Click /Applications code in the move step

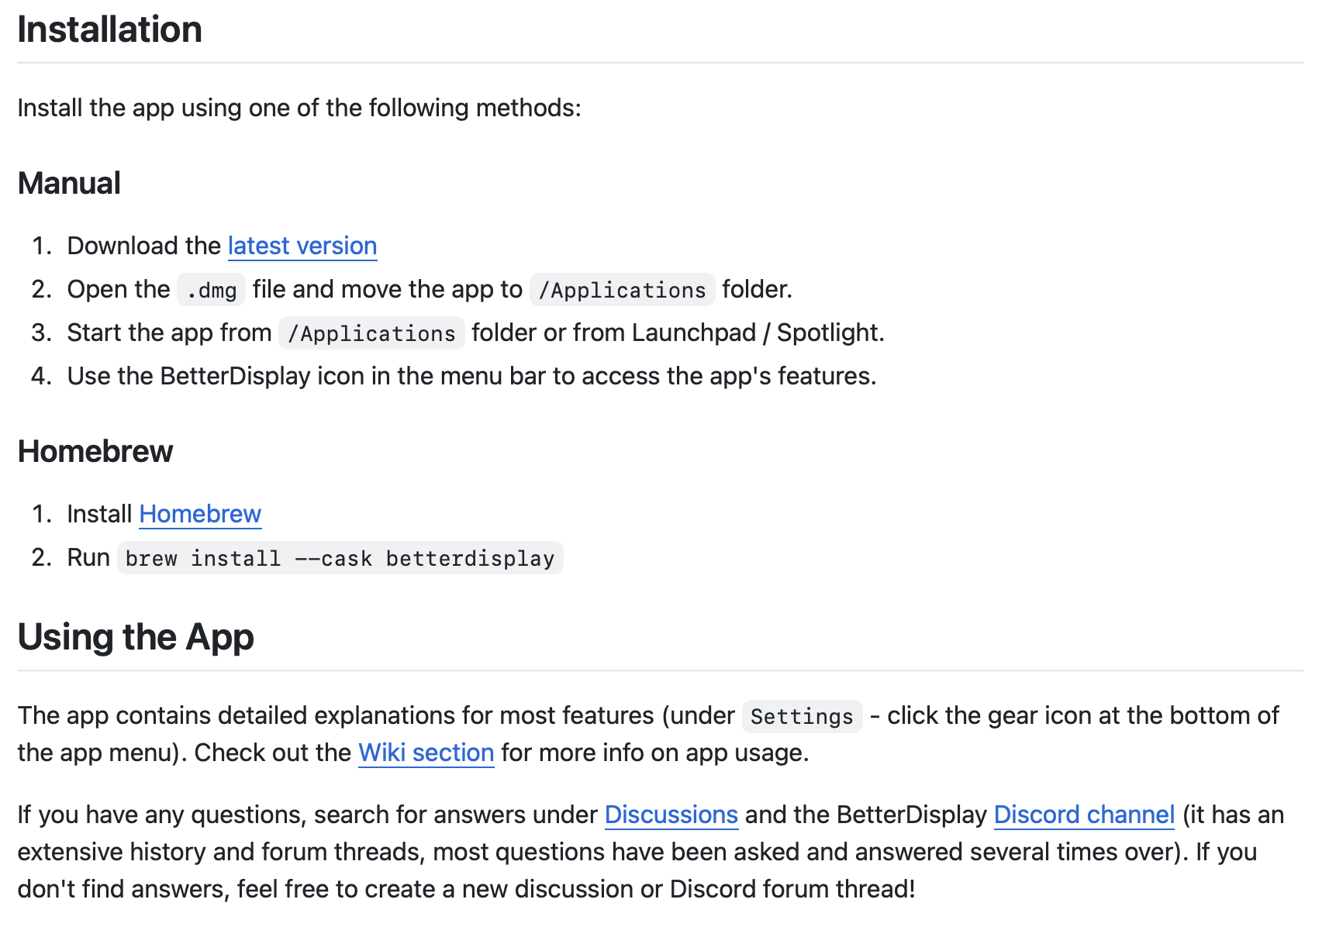coord(623,290)
